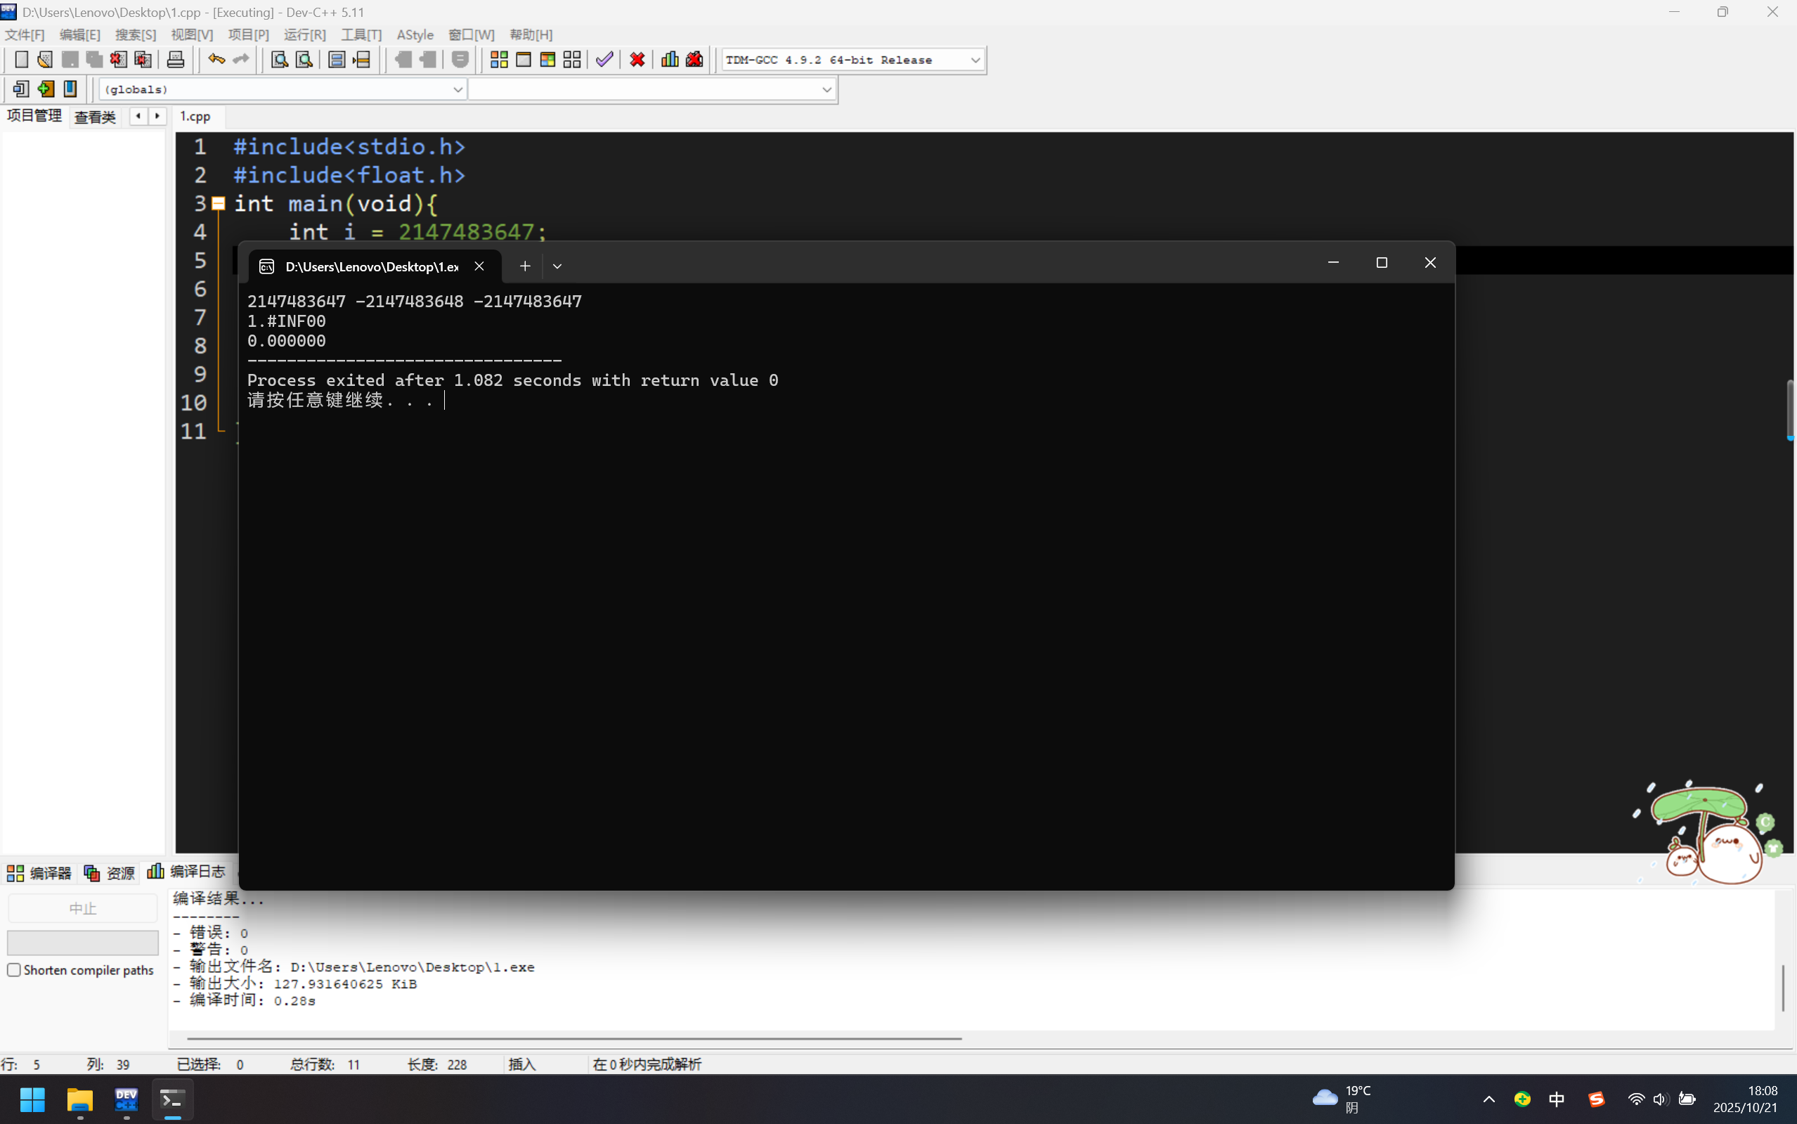Click the New file toolbar icon
Screen dimensions: 1797x1124
coord(22,60)
